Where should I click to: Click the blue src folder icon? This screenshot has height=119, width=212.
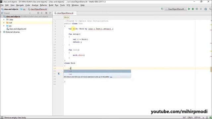coord(7,26)
